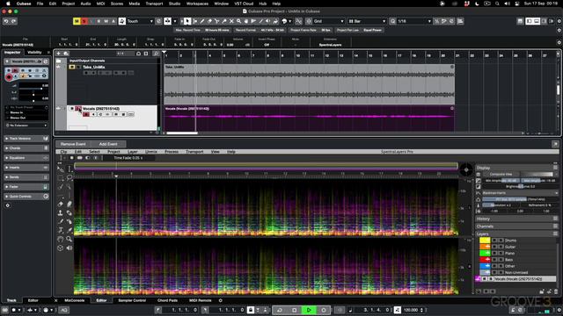Screen dimensions: 563x316
Task: Click the yellow Drums layer color swatch
Action: point(485,241)
